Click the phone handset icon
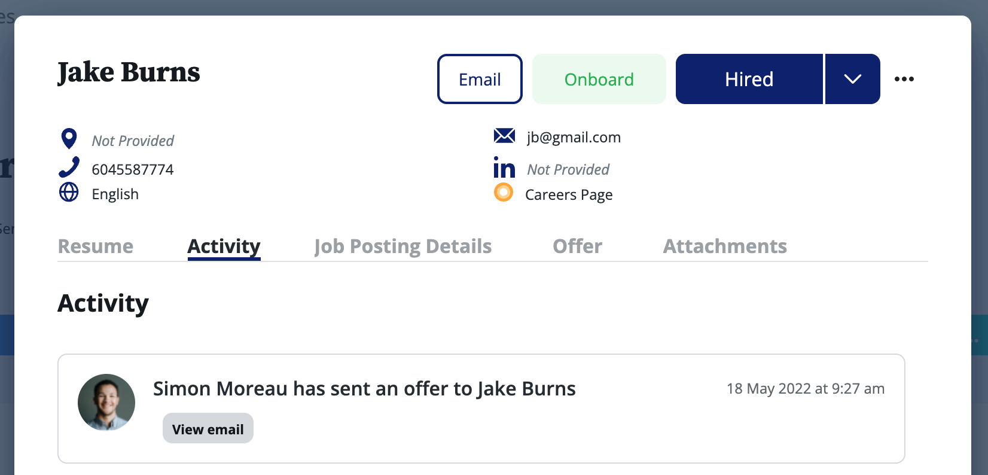988x475 pixels. 69,167
